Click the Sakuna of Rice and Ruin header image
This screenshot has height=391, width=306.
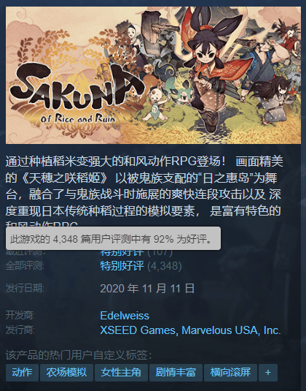pos(153,75)
